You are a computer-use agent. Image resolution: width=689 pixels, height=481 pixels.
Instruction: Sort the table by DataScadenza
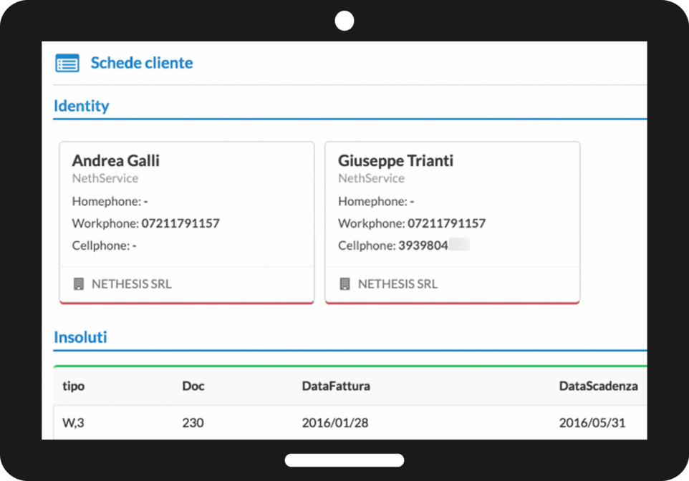pyautogui.click(x=599, y=386)
